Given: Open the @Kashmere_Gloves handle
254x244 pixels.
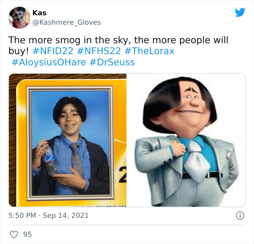Looking at the screenshot, I should pos(66,23).
